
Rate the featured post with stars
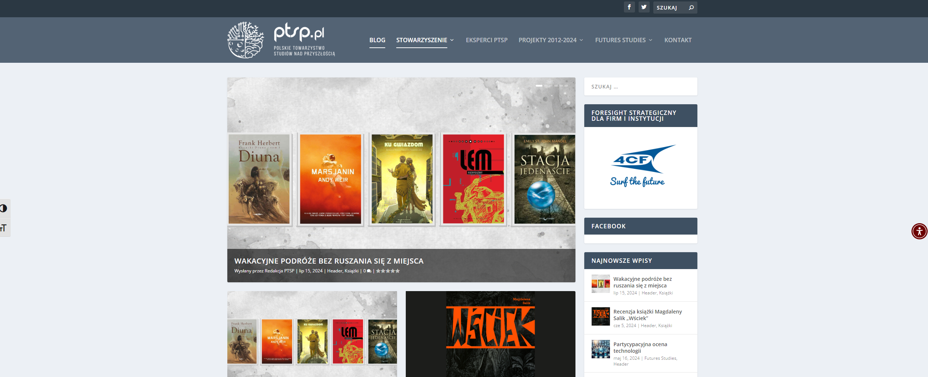click(x=388, y=271)
